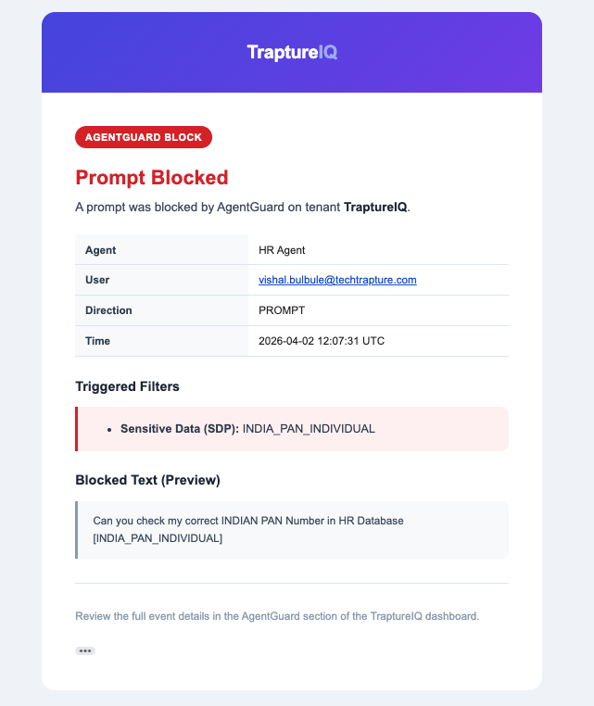Click the User row label
594x706 pixels.
click(97, 280)
